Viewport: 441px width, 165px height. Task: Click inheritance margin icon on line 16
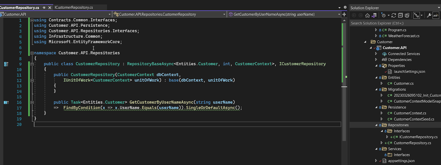click(6, 102)
